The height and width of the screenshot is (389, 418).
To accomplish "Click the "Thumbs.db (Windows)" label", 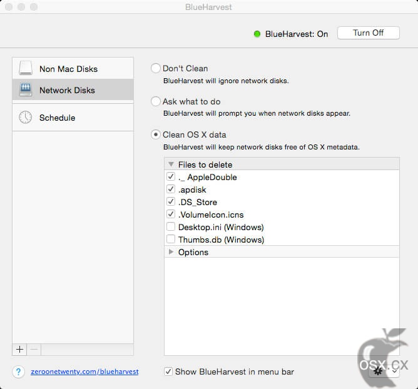I will click(221, 240).
